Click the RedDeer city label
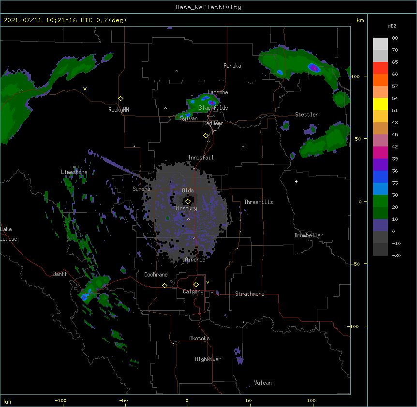 pos(213,123)
